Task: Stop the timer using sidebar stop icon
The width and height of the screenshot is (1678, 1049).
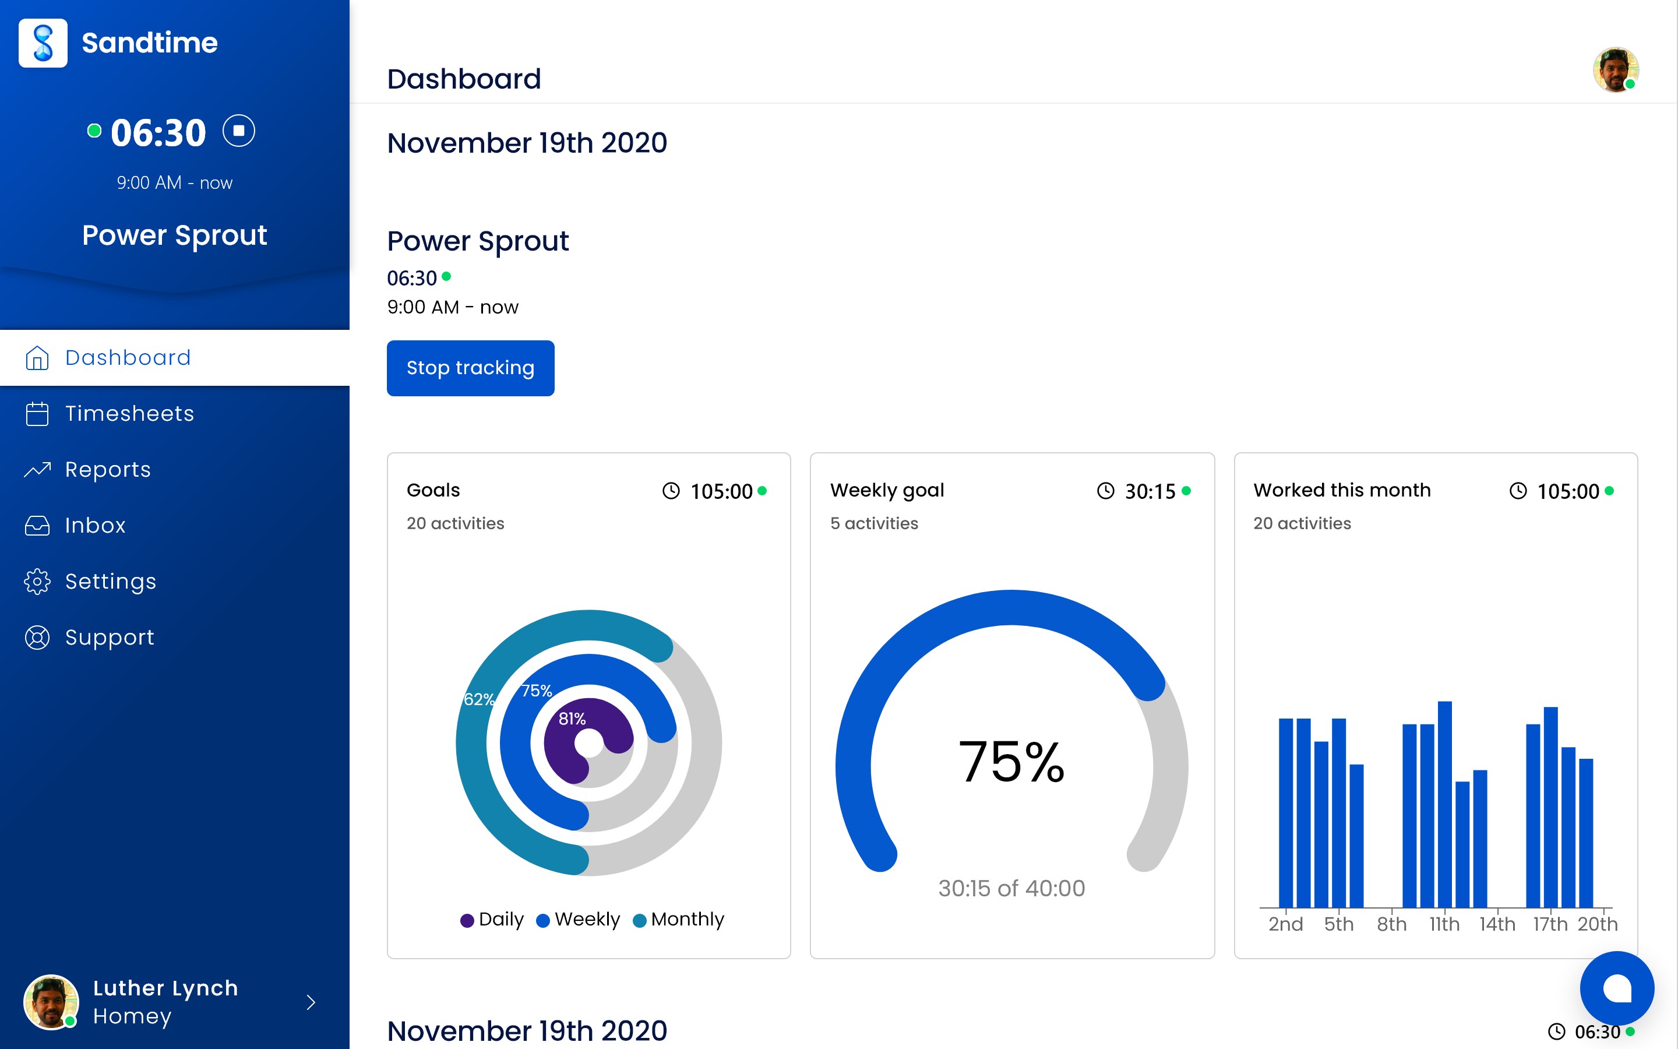Action: 238,131
